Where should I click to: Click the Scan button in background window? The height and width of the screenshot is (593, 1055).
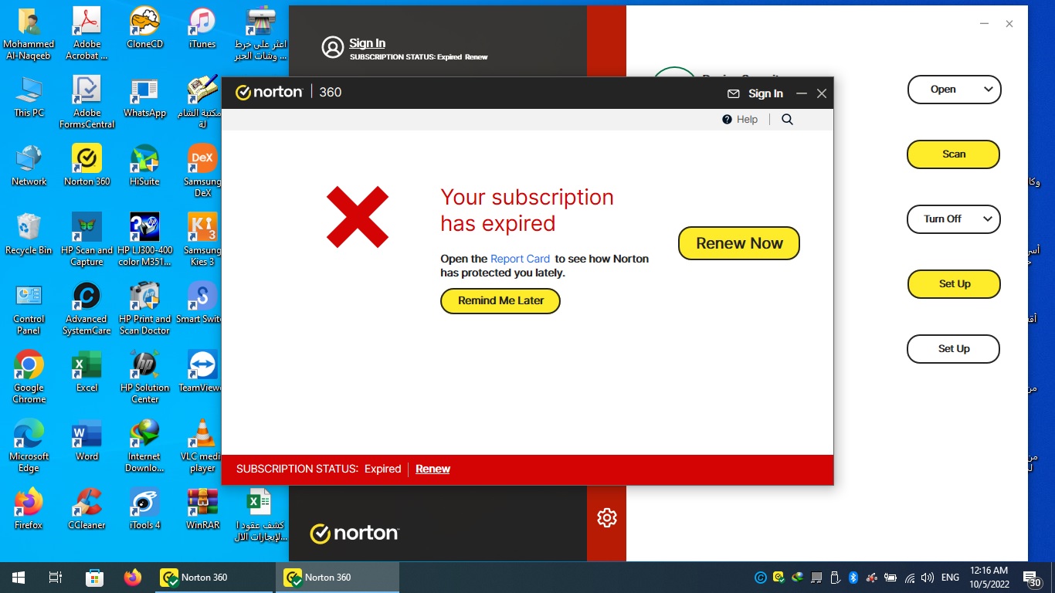click(954, 154)
